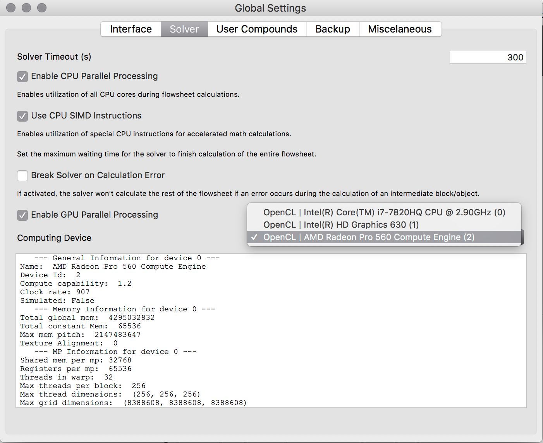The height and width of the screenshot is (443, 543).
Task: Click the 'Solver Timeout (s)' label
Action: [54, 57]
